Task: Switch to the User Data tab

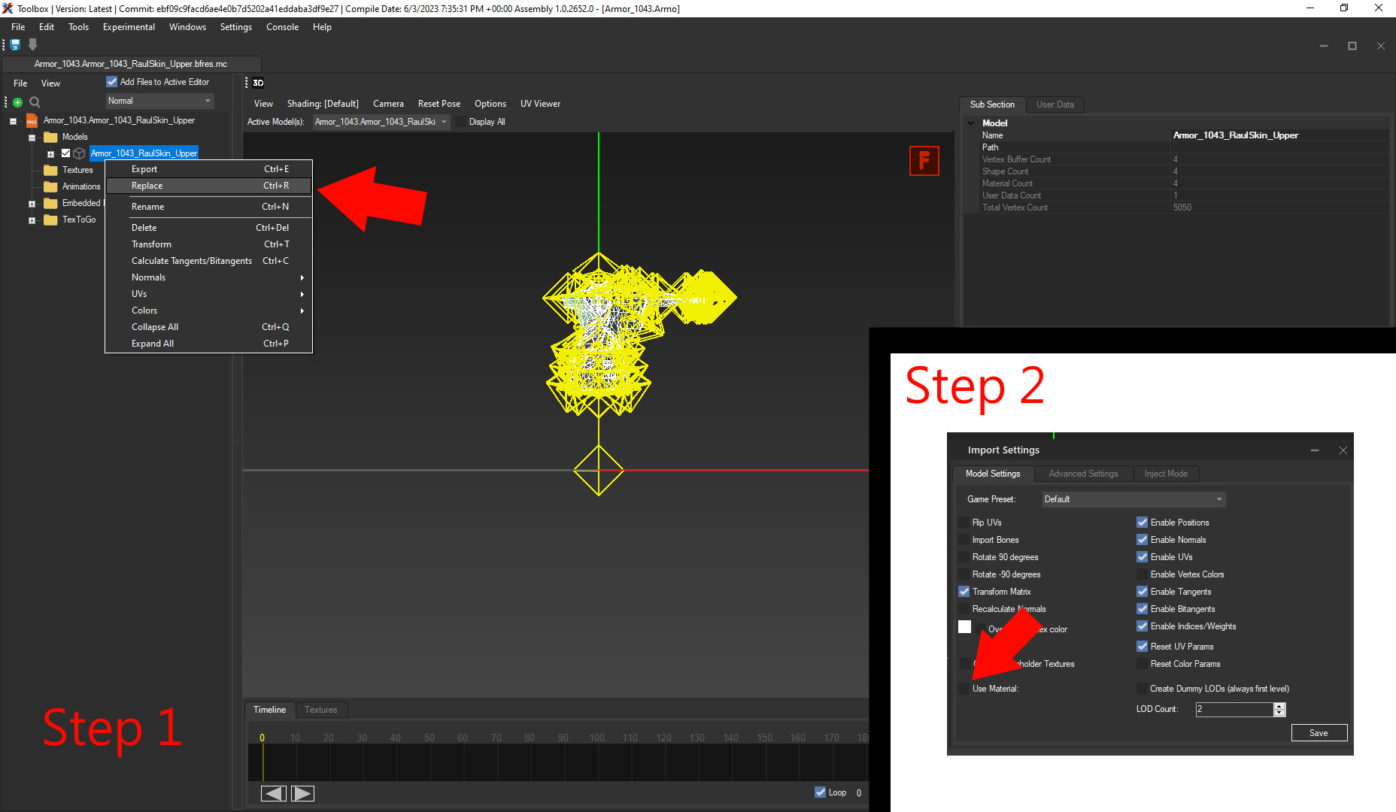Action: (x=1055, y=105)
